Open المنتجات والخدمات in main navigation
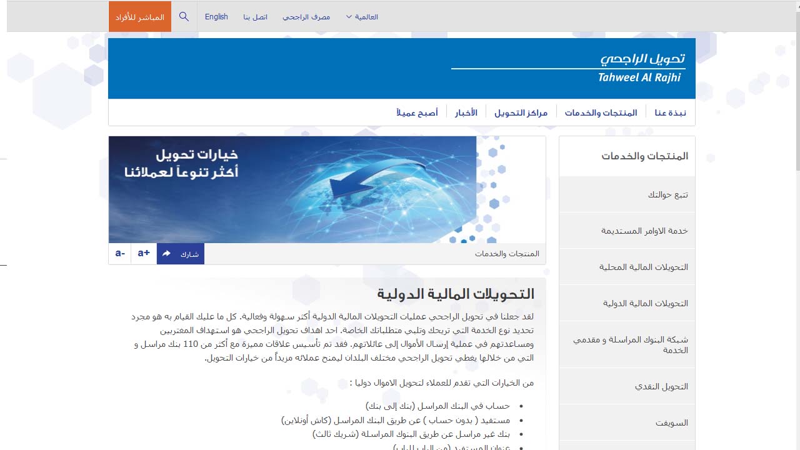The image size is (800, 450). pos(601,112)
